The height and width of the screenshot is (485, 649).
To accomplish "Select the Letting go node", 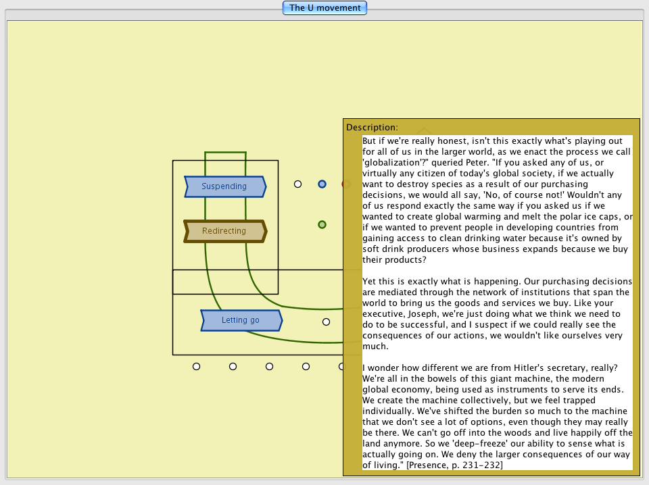I will pyautogui.click(x=241, y=320).
